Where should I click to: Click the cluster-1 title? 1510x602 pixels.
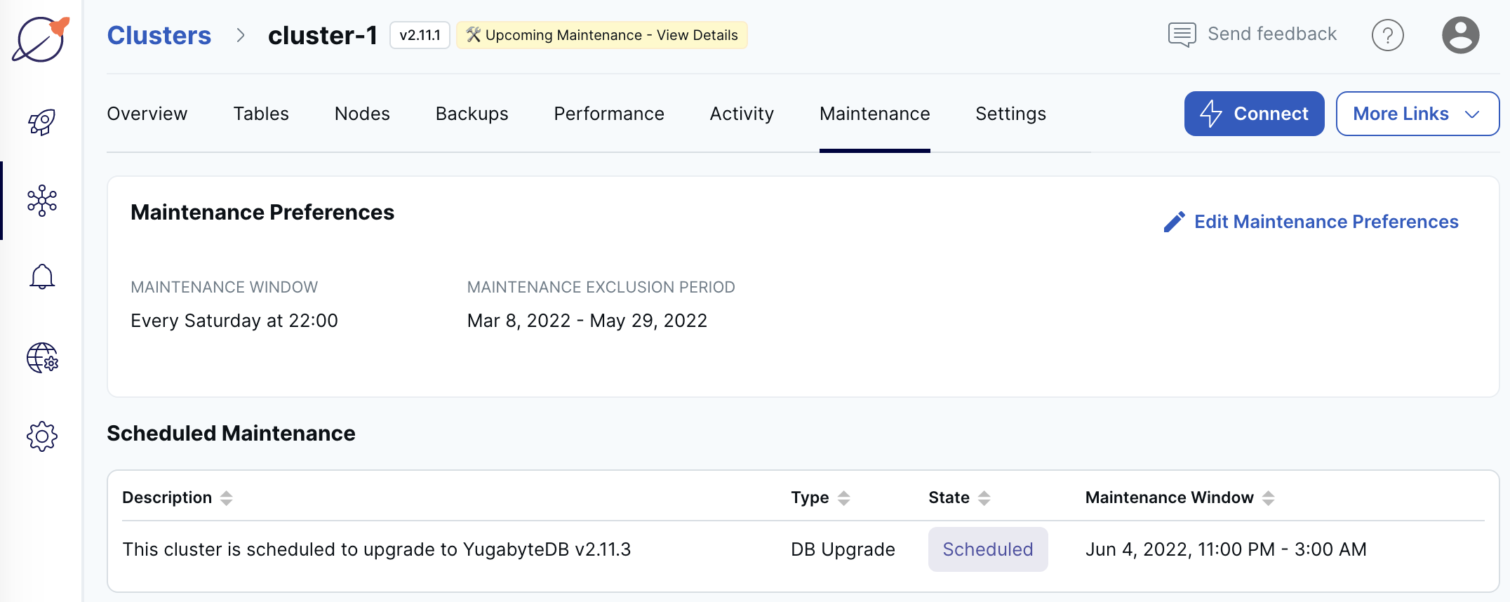323,35
